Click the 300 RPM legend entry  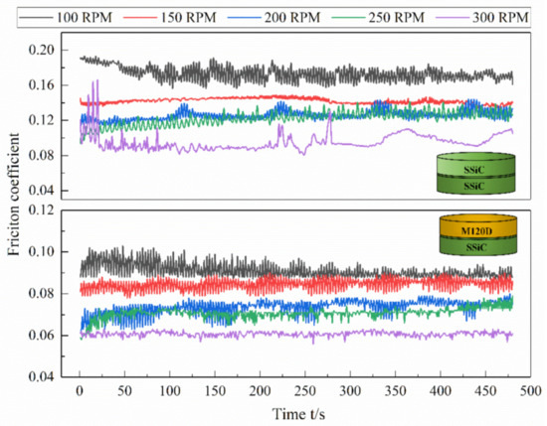[x=482, y=18]
